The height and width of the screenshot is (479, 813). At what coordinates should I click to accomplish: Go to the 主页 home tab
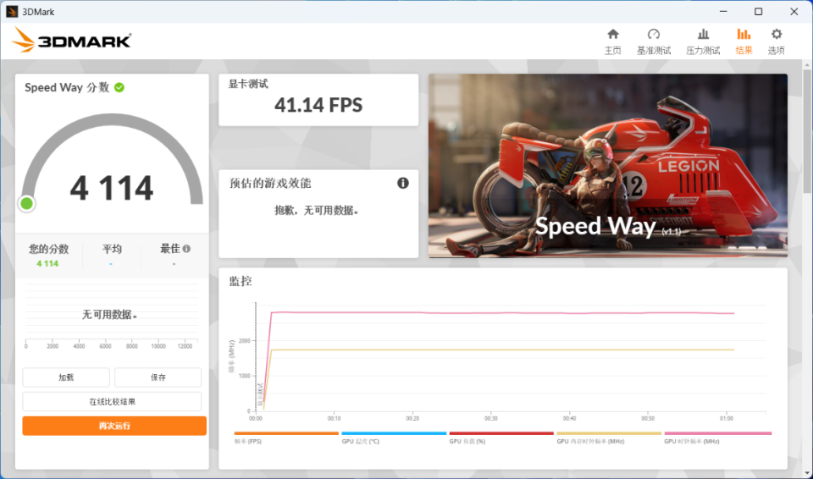[613, 41]
